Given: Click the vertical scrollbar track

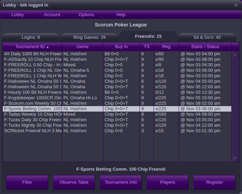Looking at the screenshot, I should [235, 106].
